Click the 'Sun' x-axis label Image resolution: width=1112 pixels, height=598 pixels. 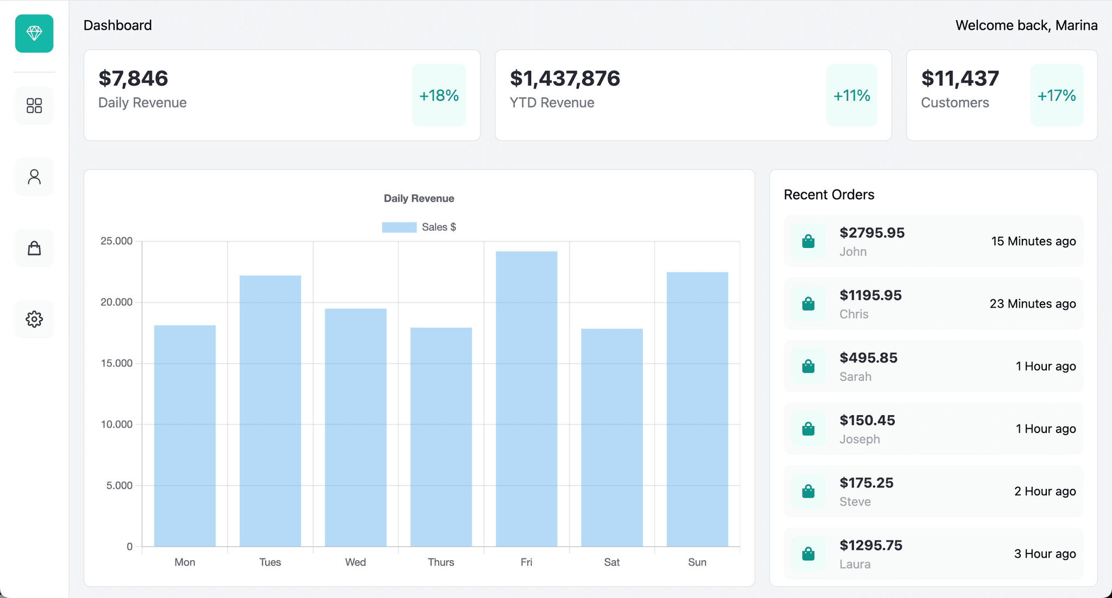[697, 562]
